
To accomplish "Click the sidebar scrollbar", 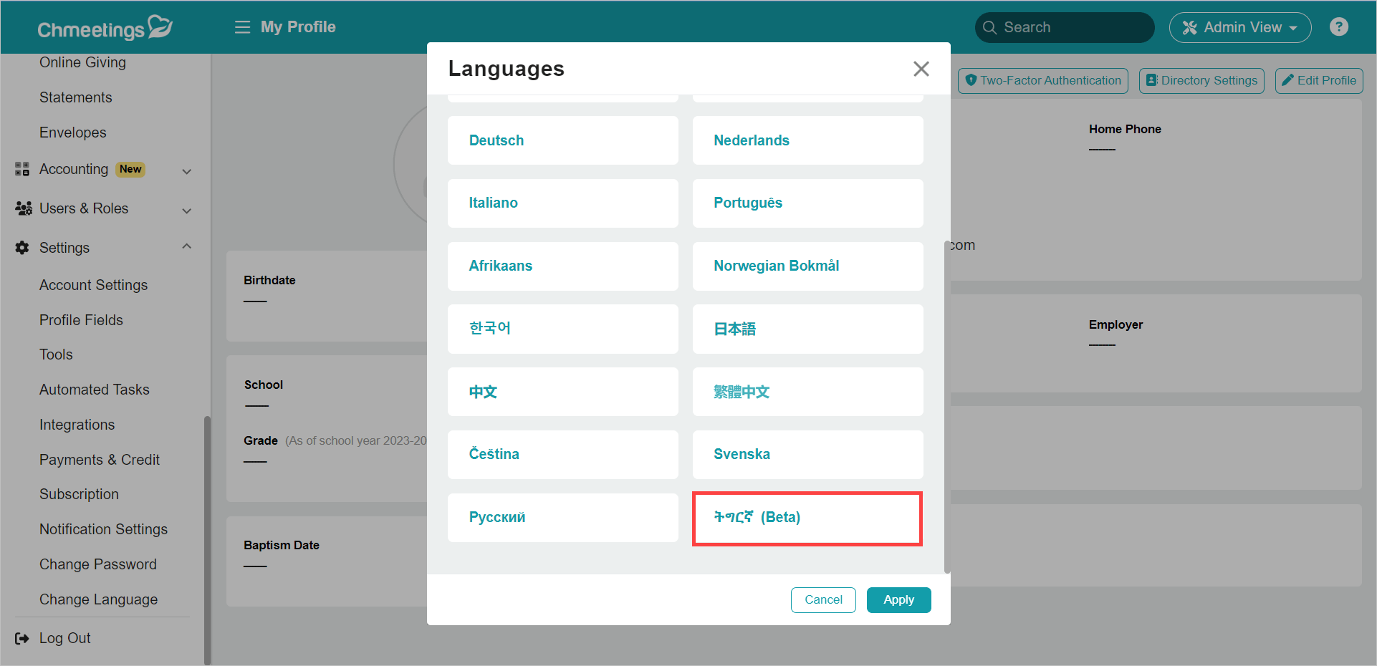I will (207, 540).
